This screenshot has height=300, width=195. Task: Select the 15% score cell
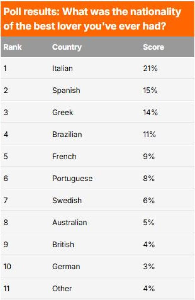150,90
